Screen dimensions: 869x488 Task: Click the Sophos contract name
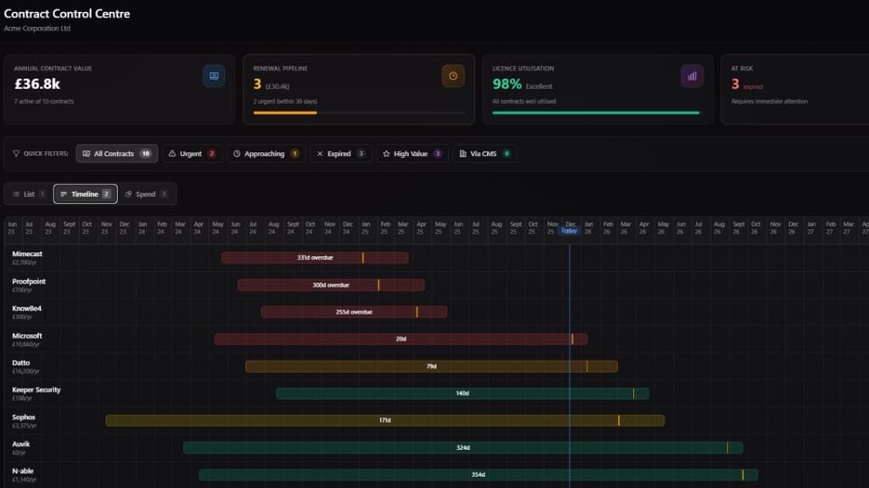click(x=23, y=417)
